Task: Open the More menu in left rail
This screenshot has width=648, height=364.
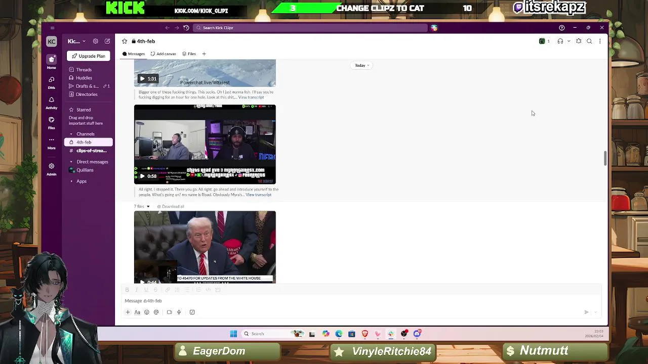Action: click(x=51, y=143)
